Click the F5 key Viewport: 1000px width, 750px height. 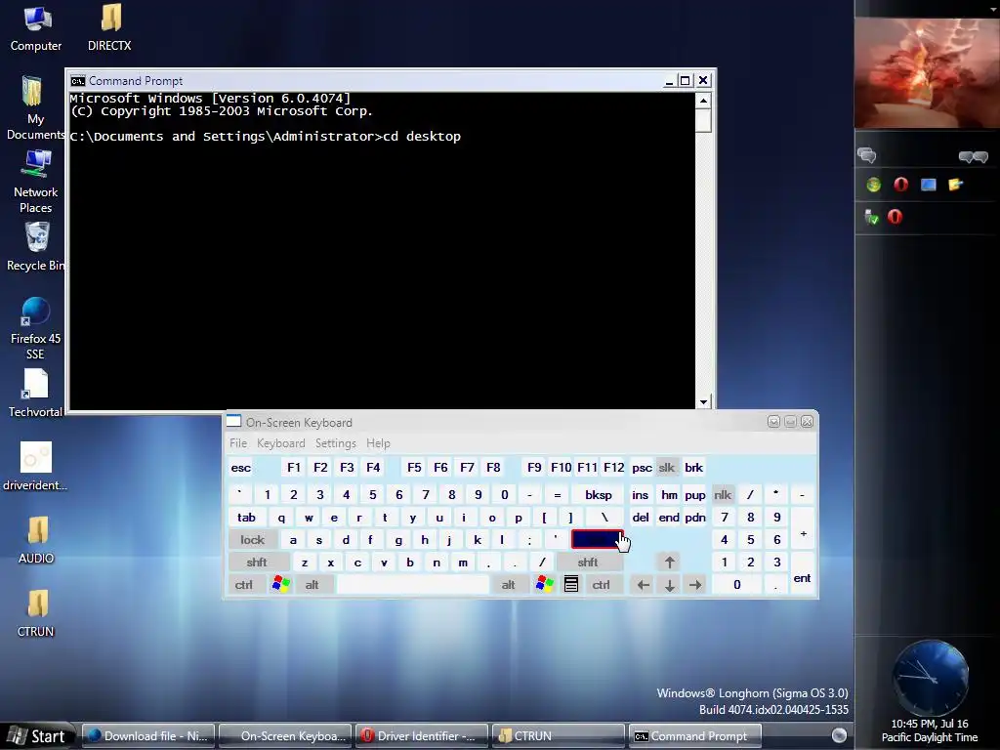tap(414, 468)
